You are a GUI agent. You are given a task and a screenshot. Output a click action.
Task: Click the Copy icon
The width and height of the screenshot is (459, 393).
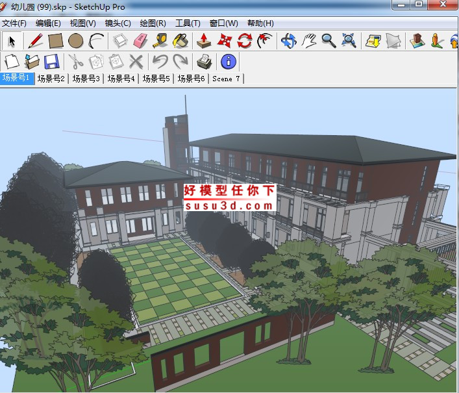[96, 62]
